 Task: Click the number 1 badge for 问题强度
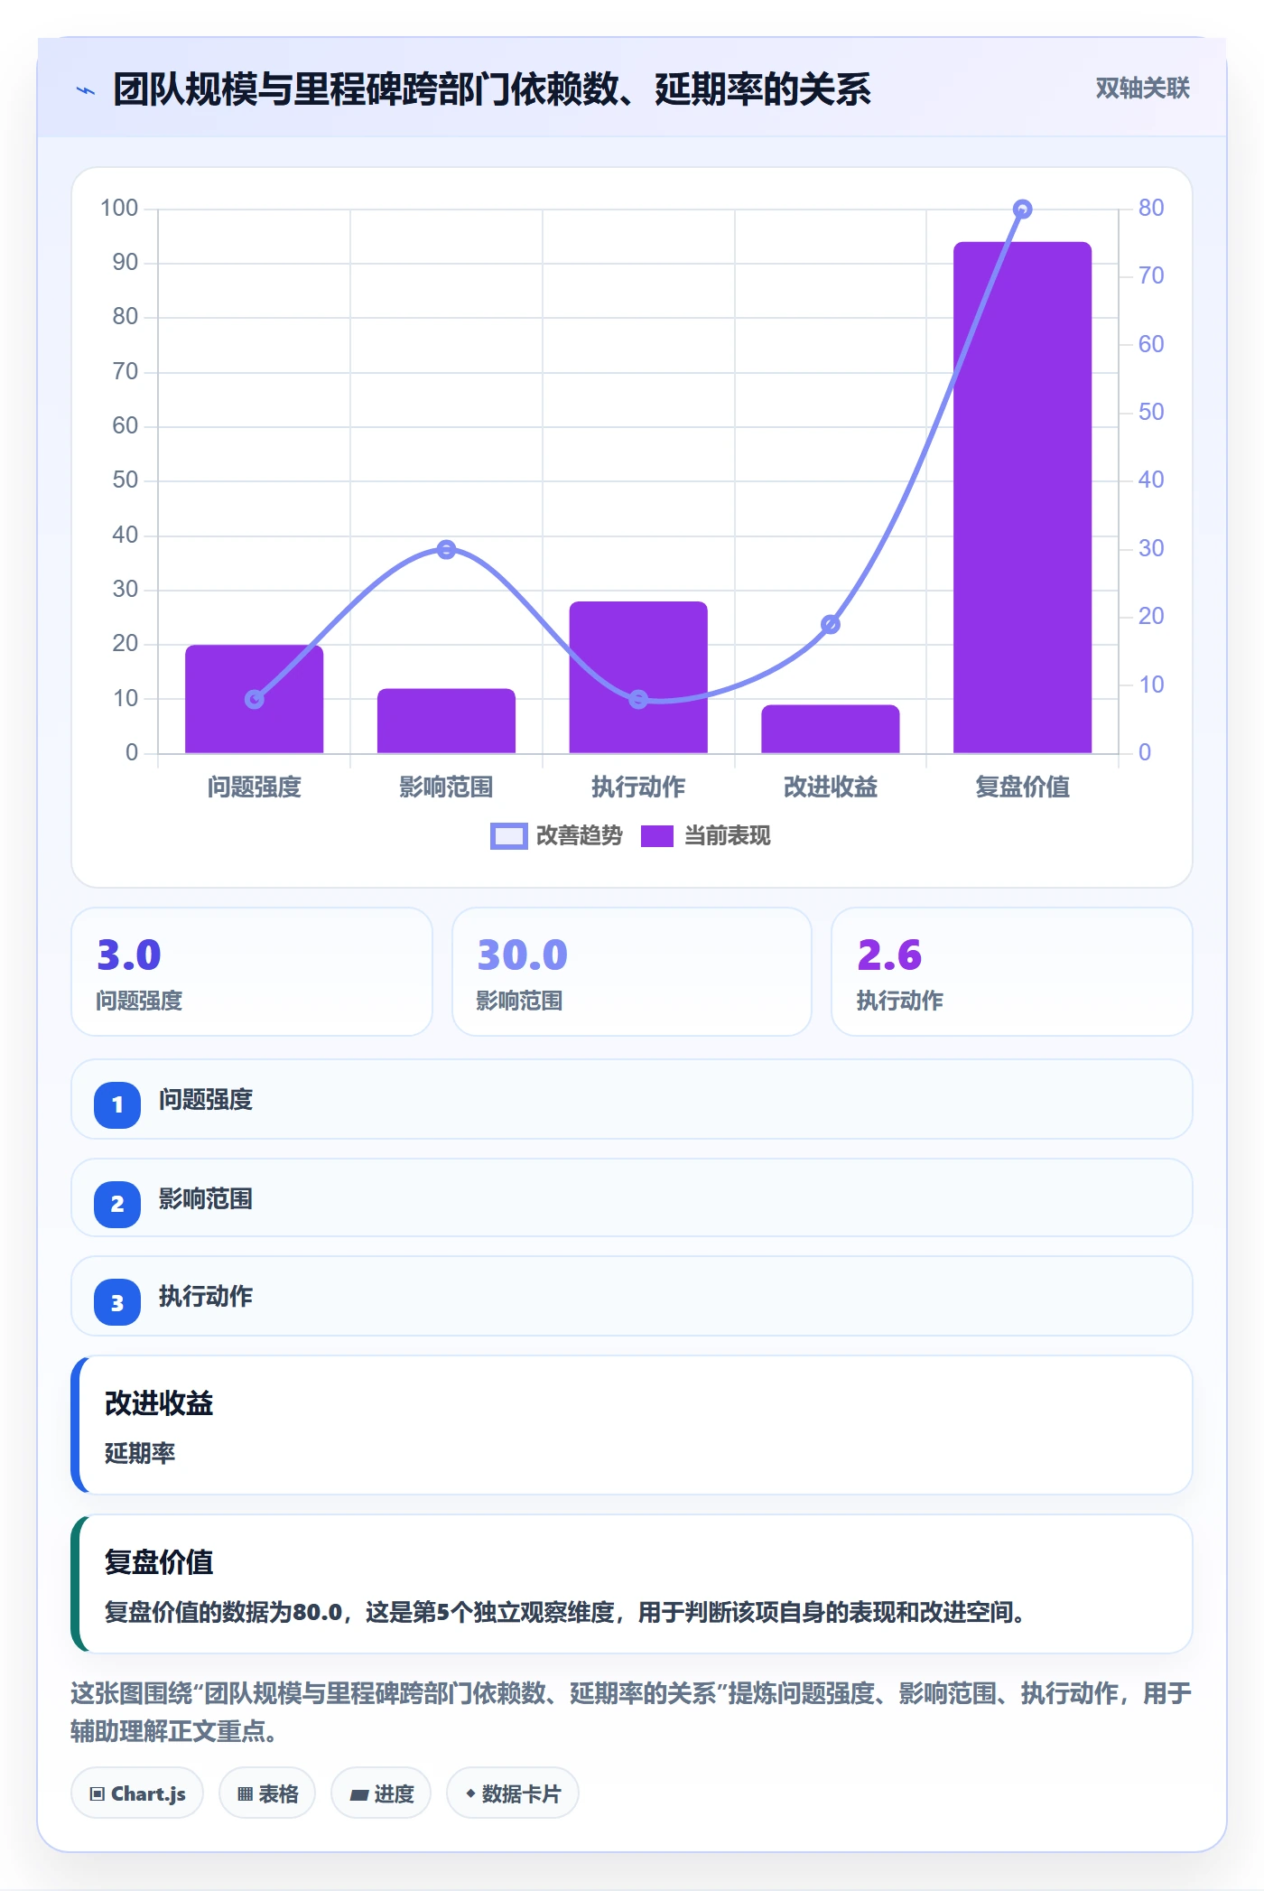click(117, 1104)
